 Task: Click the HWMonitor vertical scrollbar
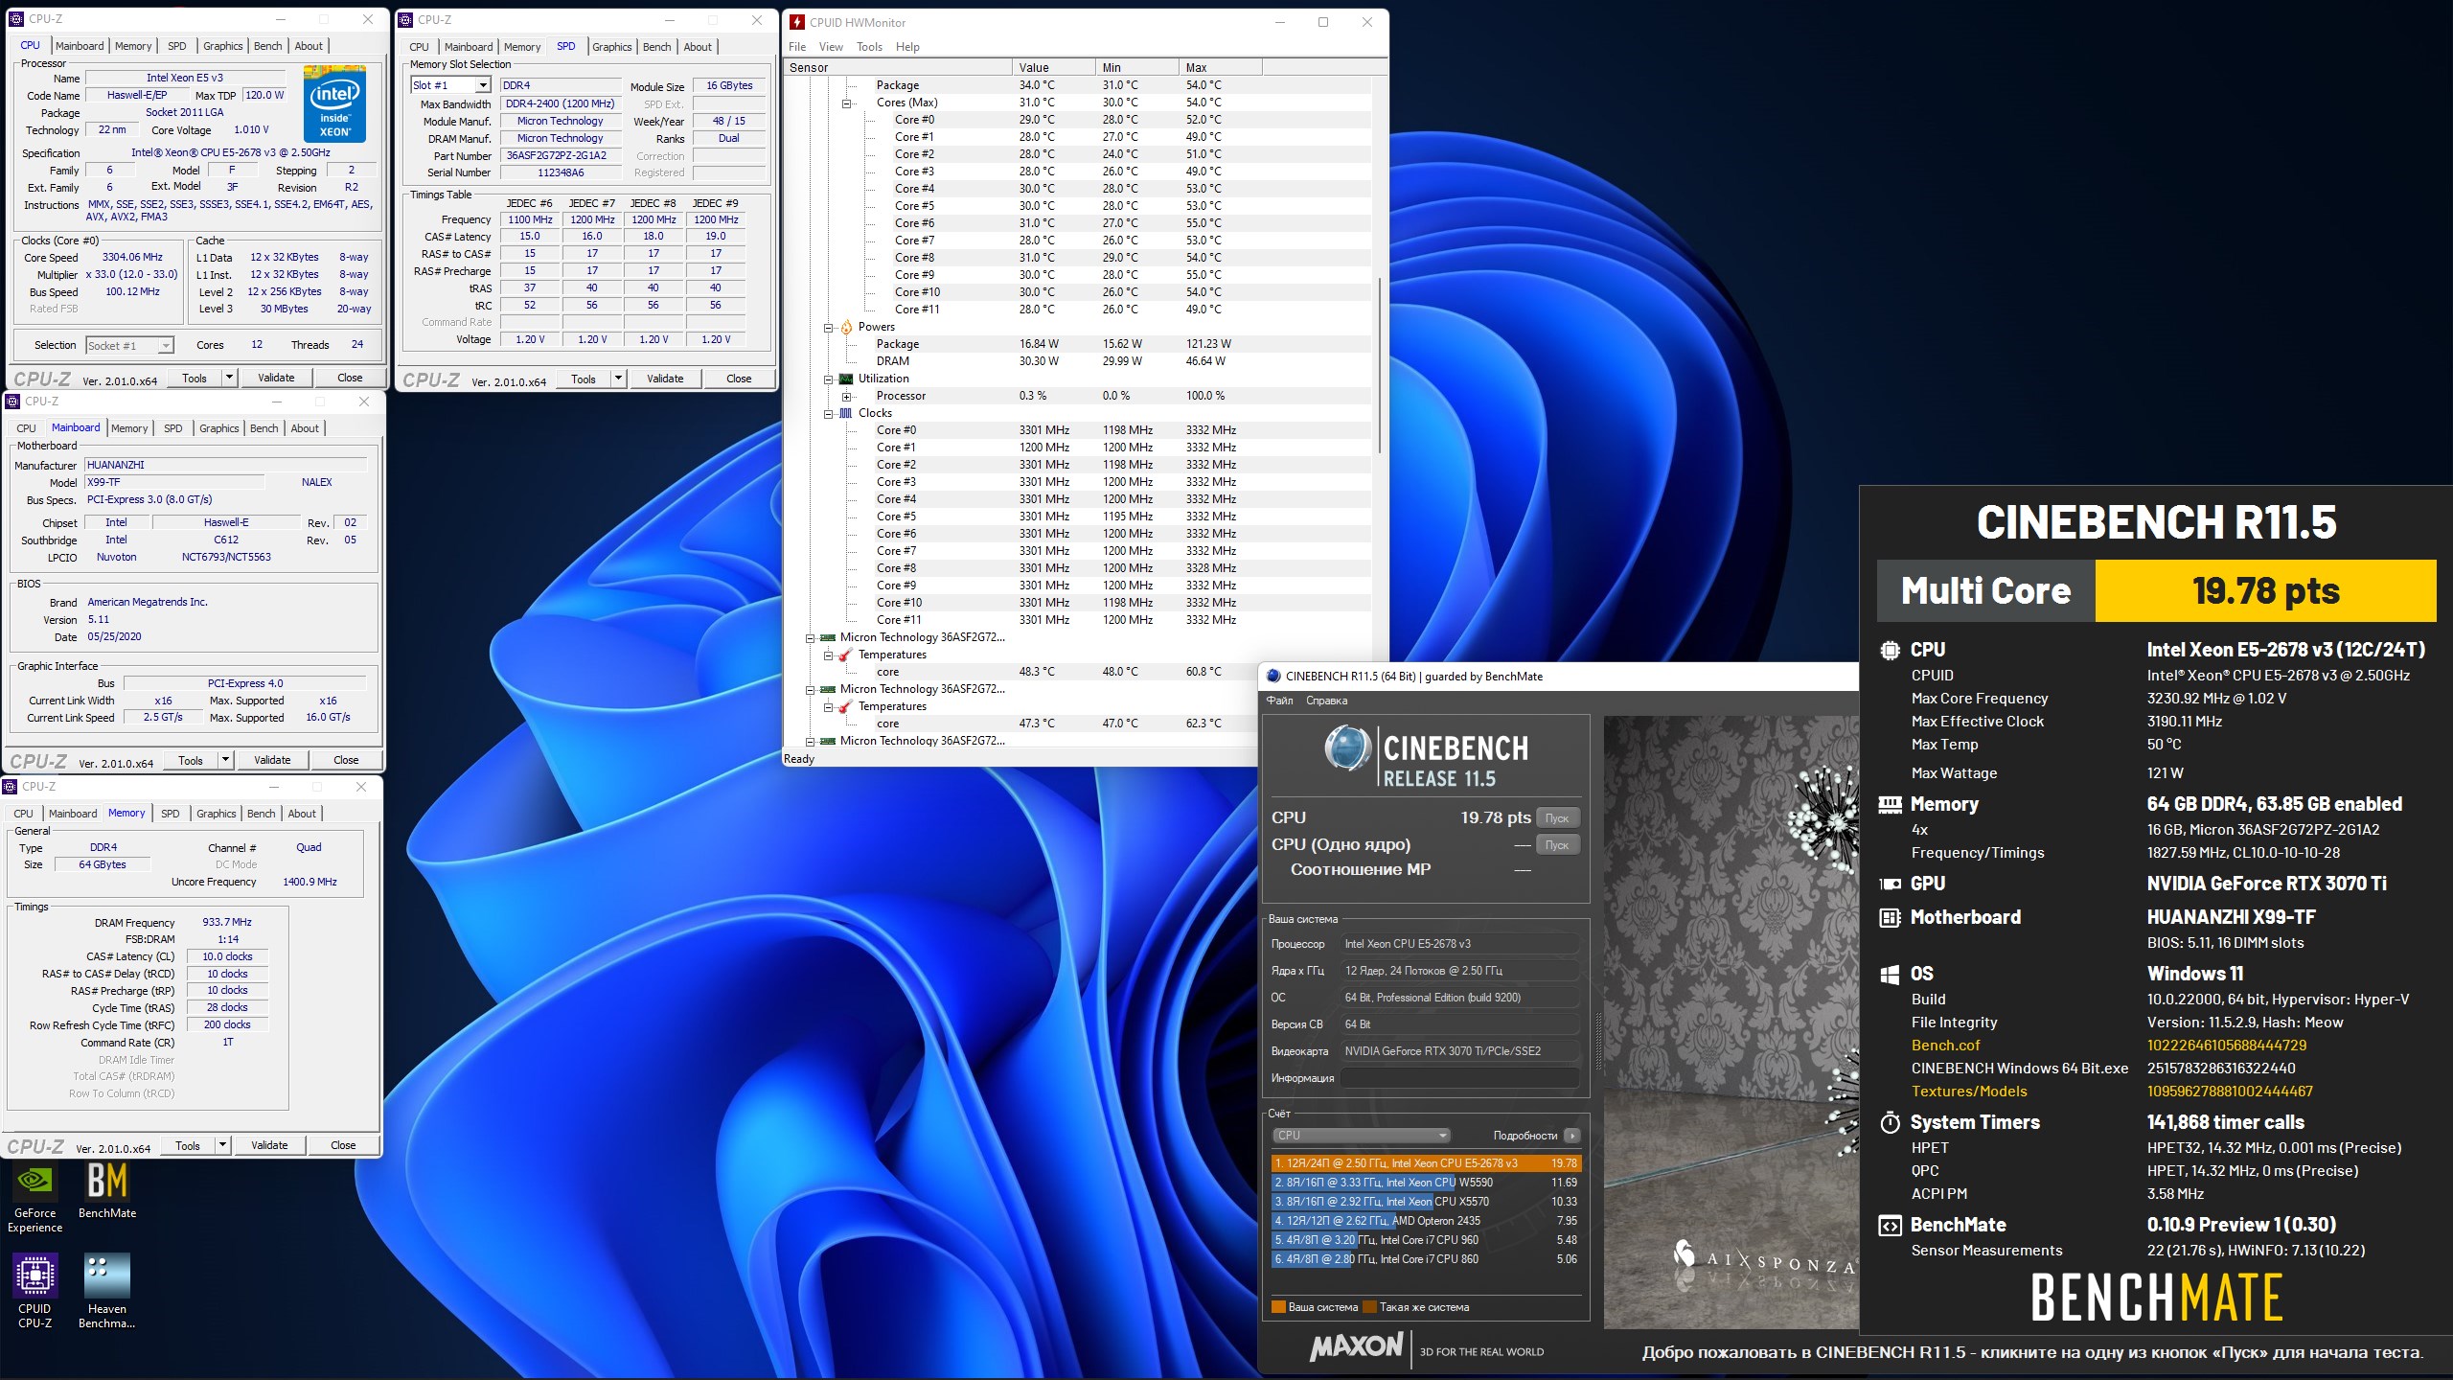click(x=1379, y=364)
